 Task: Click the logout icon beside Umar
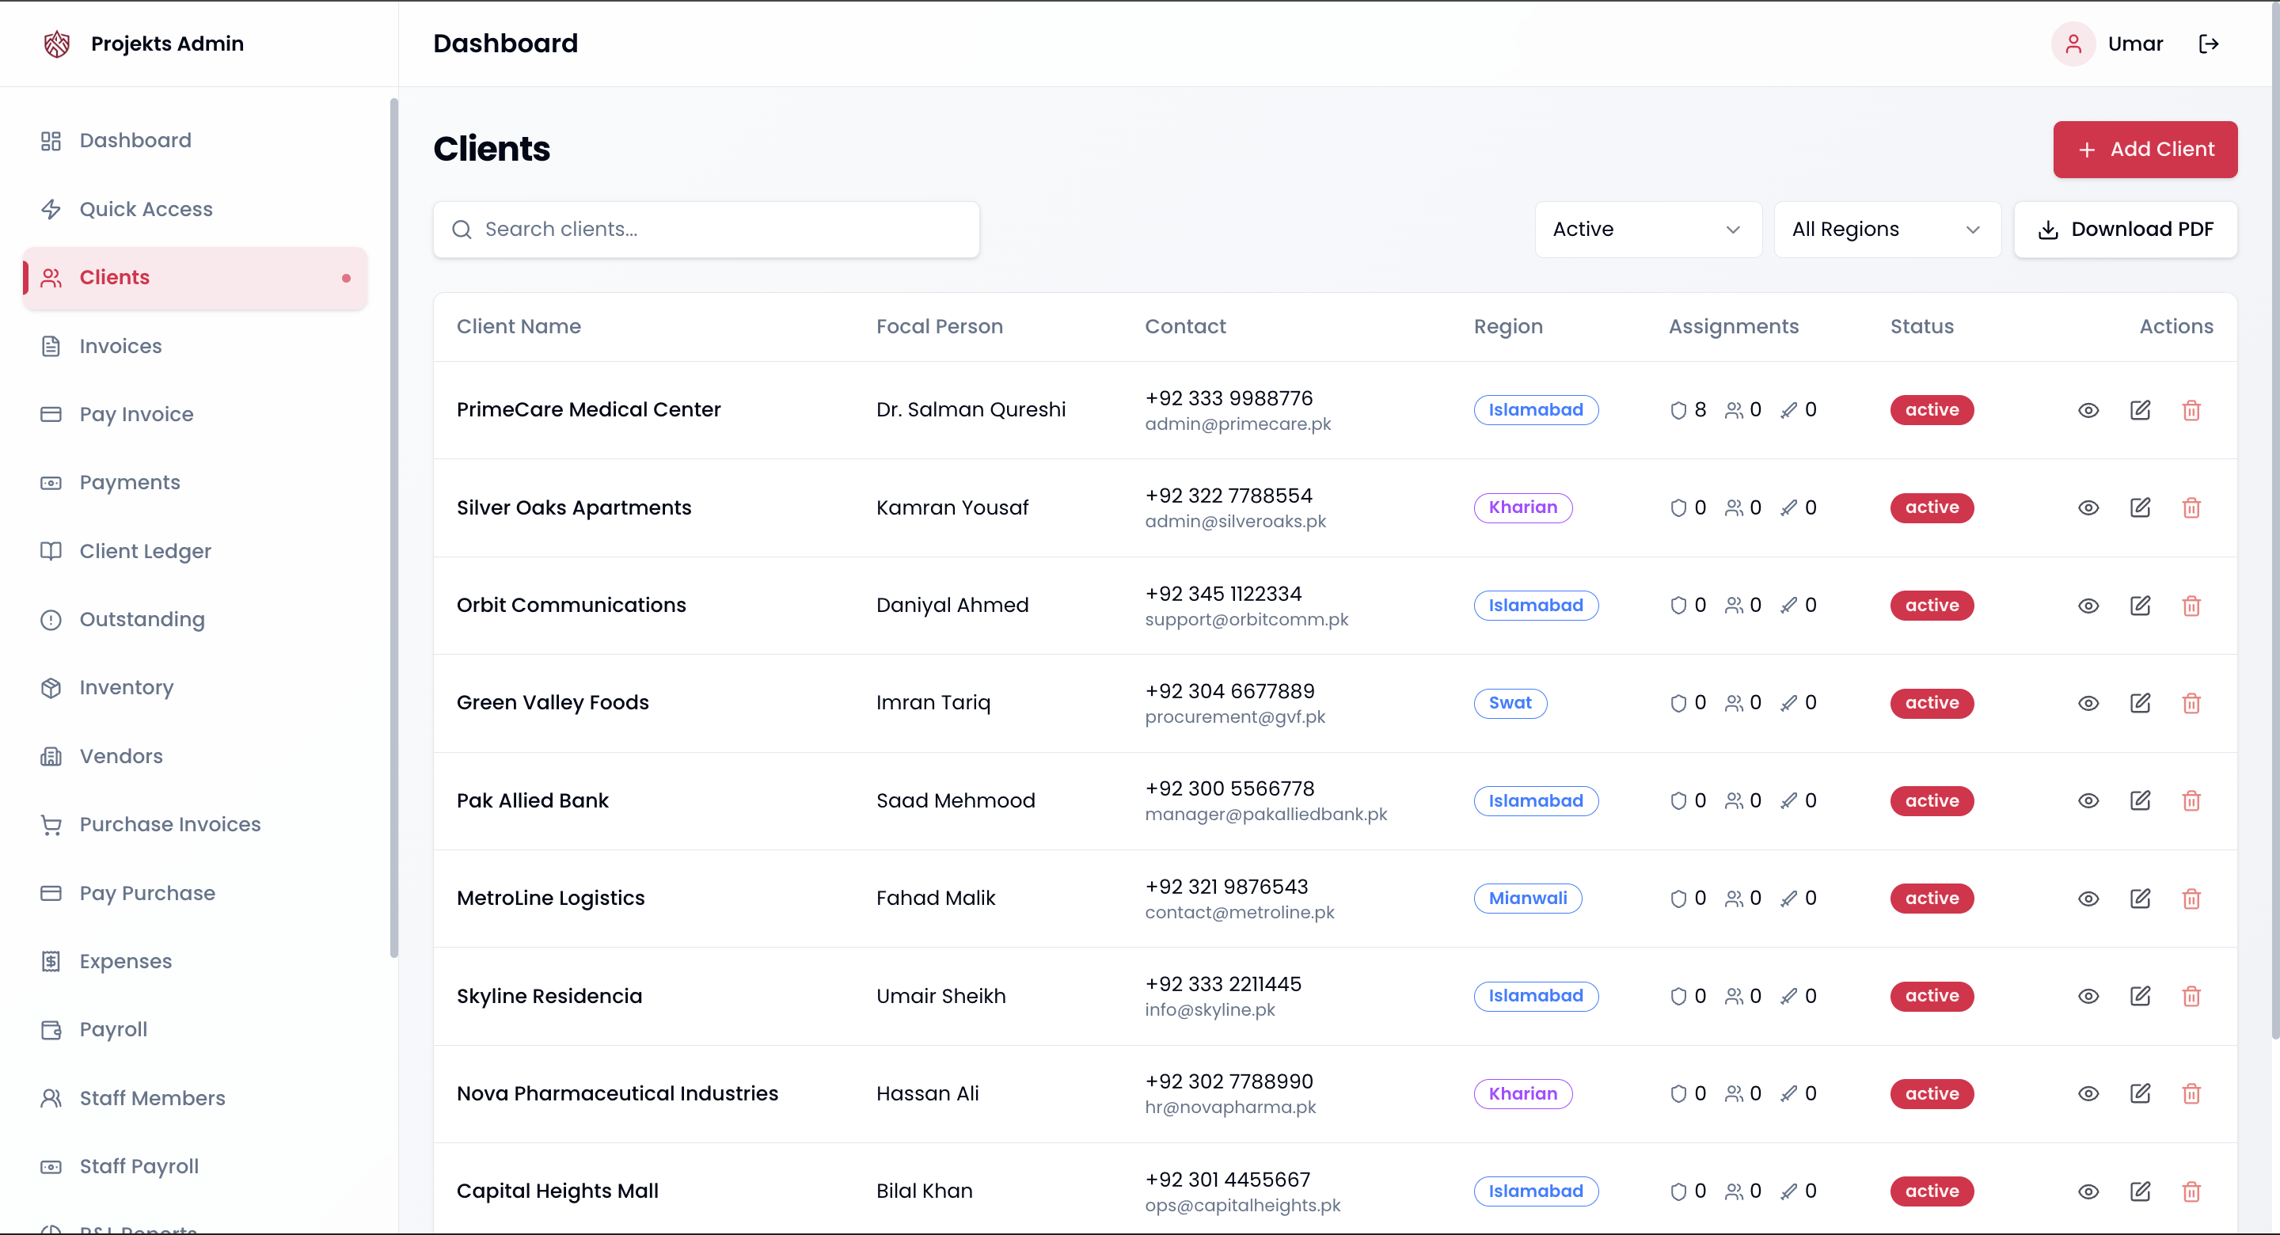(x=2210, y=44)
